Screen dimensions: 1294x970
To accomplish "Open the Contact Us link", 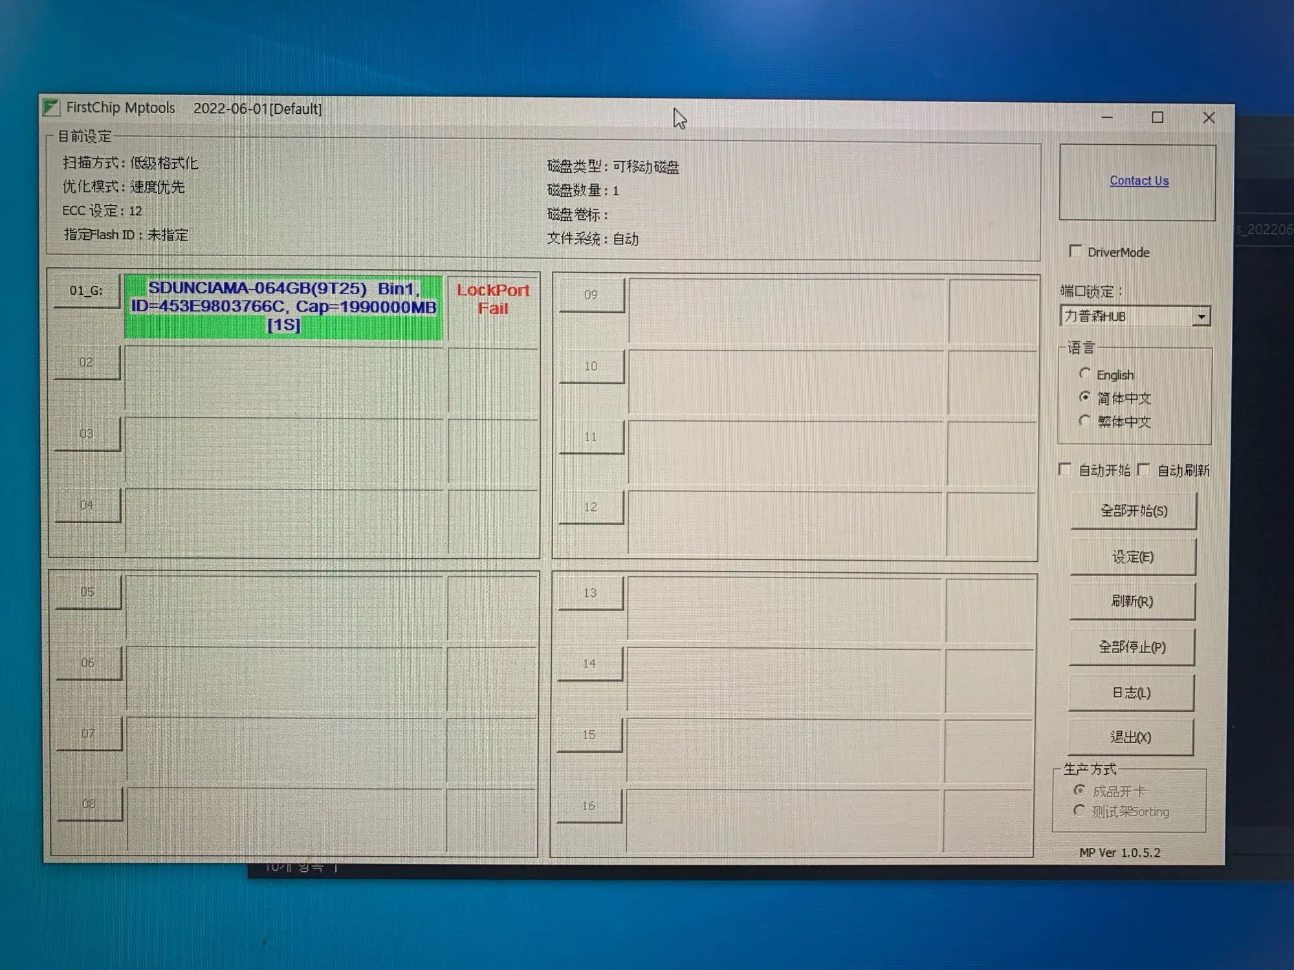I will pyautogui.click(x=1139, y=180).
